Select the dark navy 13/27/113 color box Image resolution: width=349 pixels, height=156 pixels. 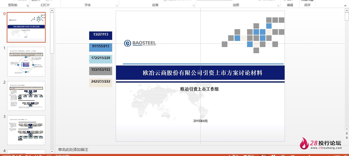click(x=101, y=36)
